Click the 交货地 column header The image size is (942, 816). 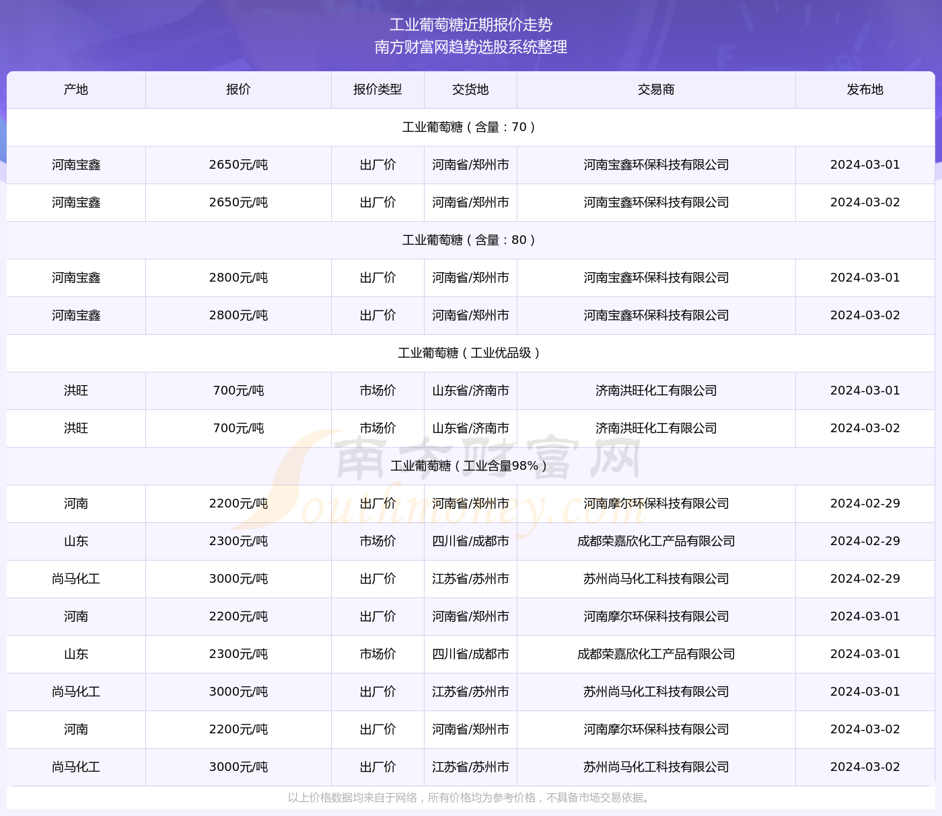[470, 89]
